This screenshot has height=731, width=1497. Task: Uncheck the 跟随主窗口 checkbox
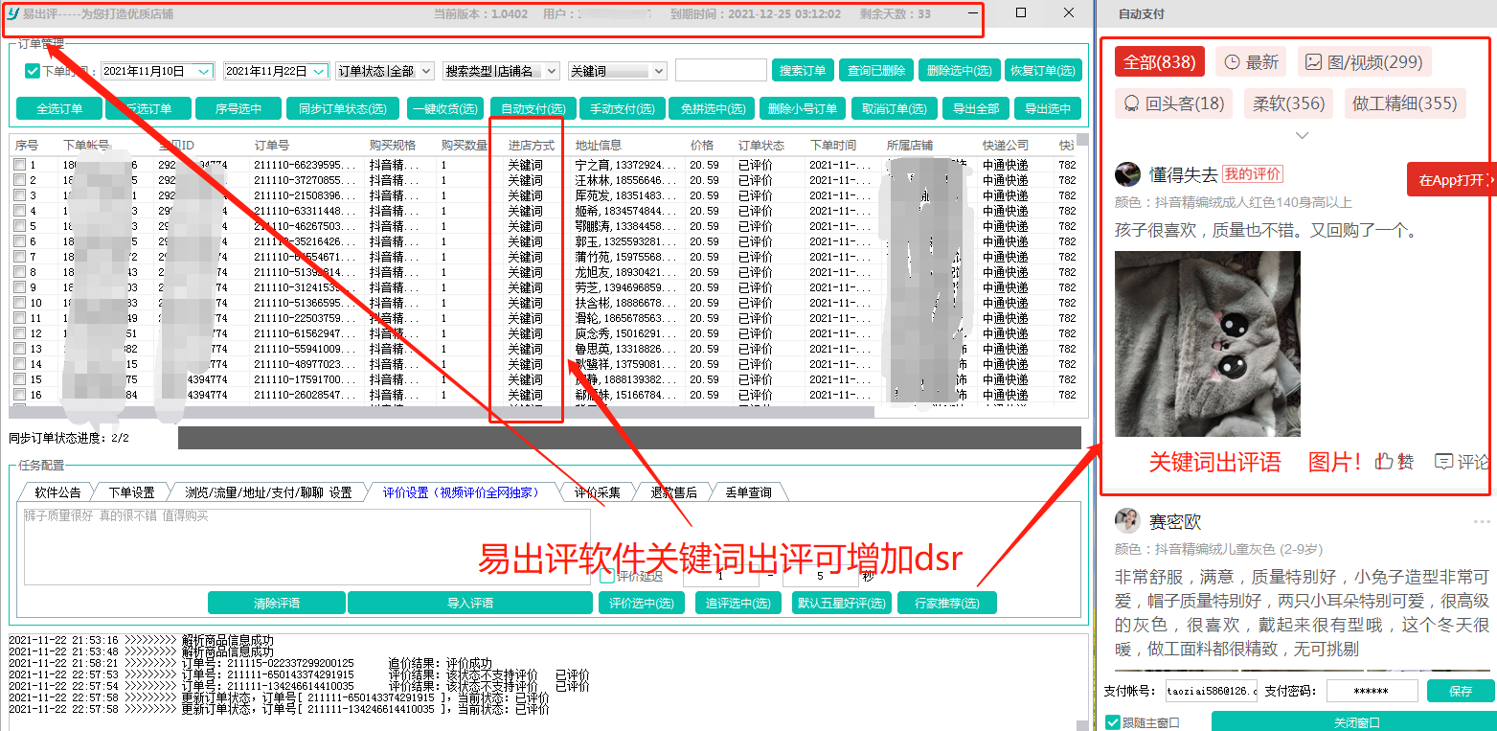pyautogui.click(x=1114, y=721)
